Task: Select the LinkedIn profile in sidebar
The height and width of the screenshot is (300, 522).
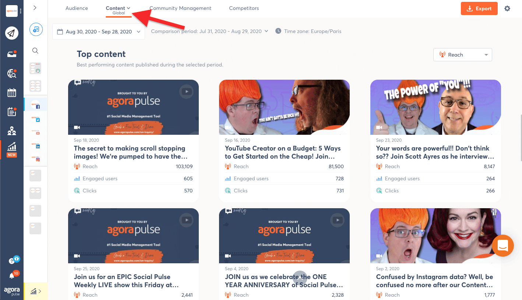Action: click(x=36, y=145)
